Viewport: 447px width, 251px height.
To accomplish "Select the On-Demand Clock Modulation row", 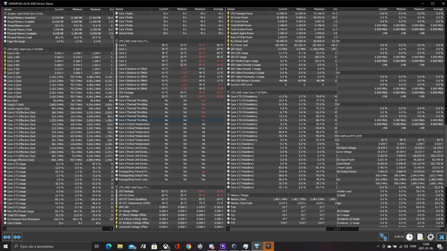I will click(58, 219).
